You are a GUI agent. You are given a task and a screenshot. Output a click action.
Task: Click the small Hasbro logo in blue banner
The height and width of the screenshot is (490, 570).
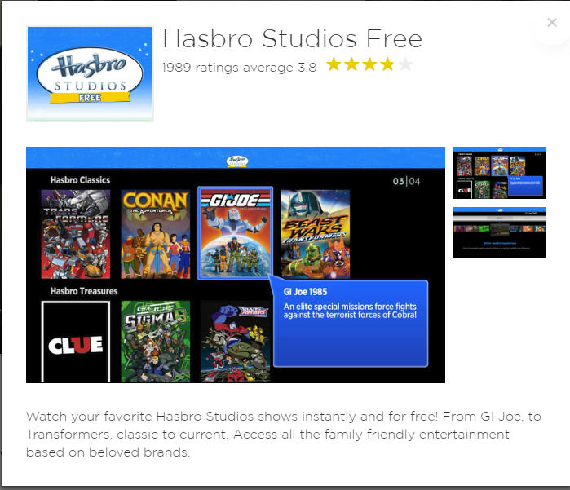(x=237, y=161)
